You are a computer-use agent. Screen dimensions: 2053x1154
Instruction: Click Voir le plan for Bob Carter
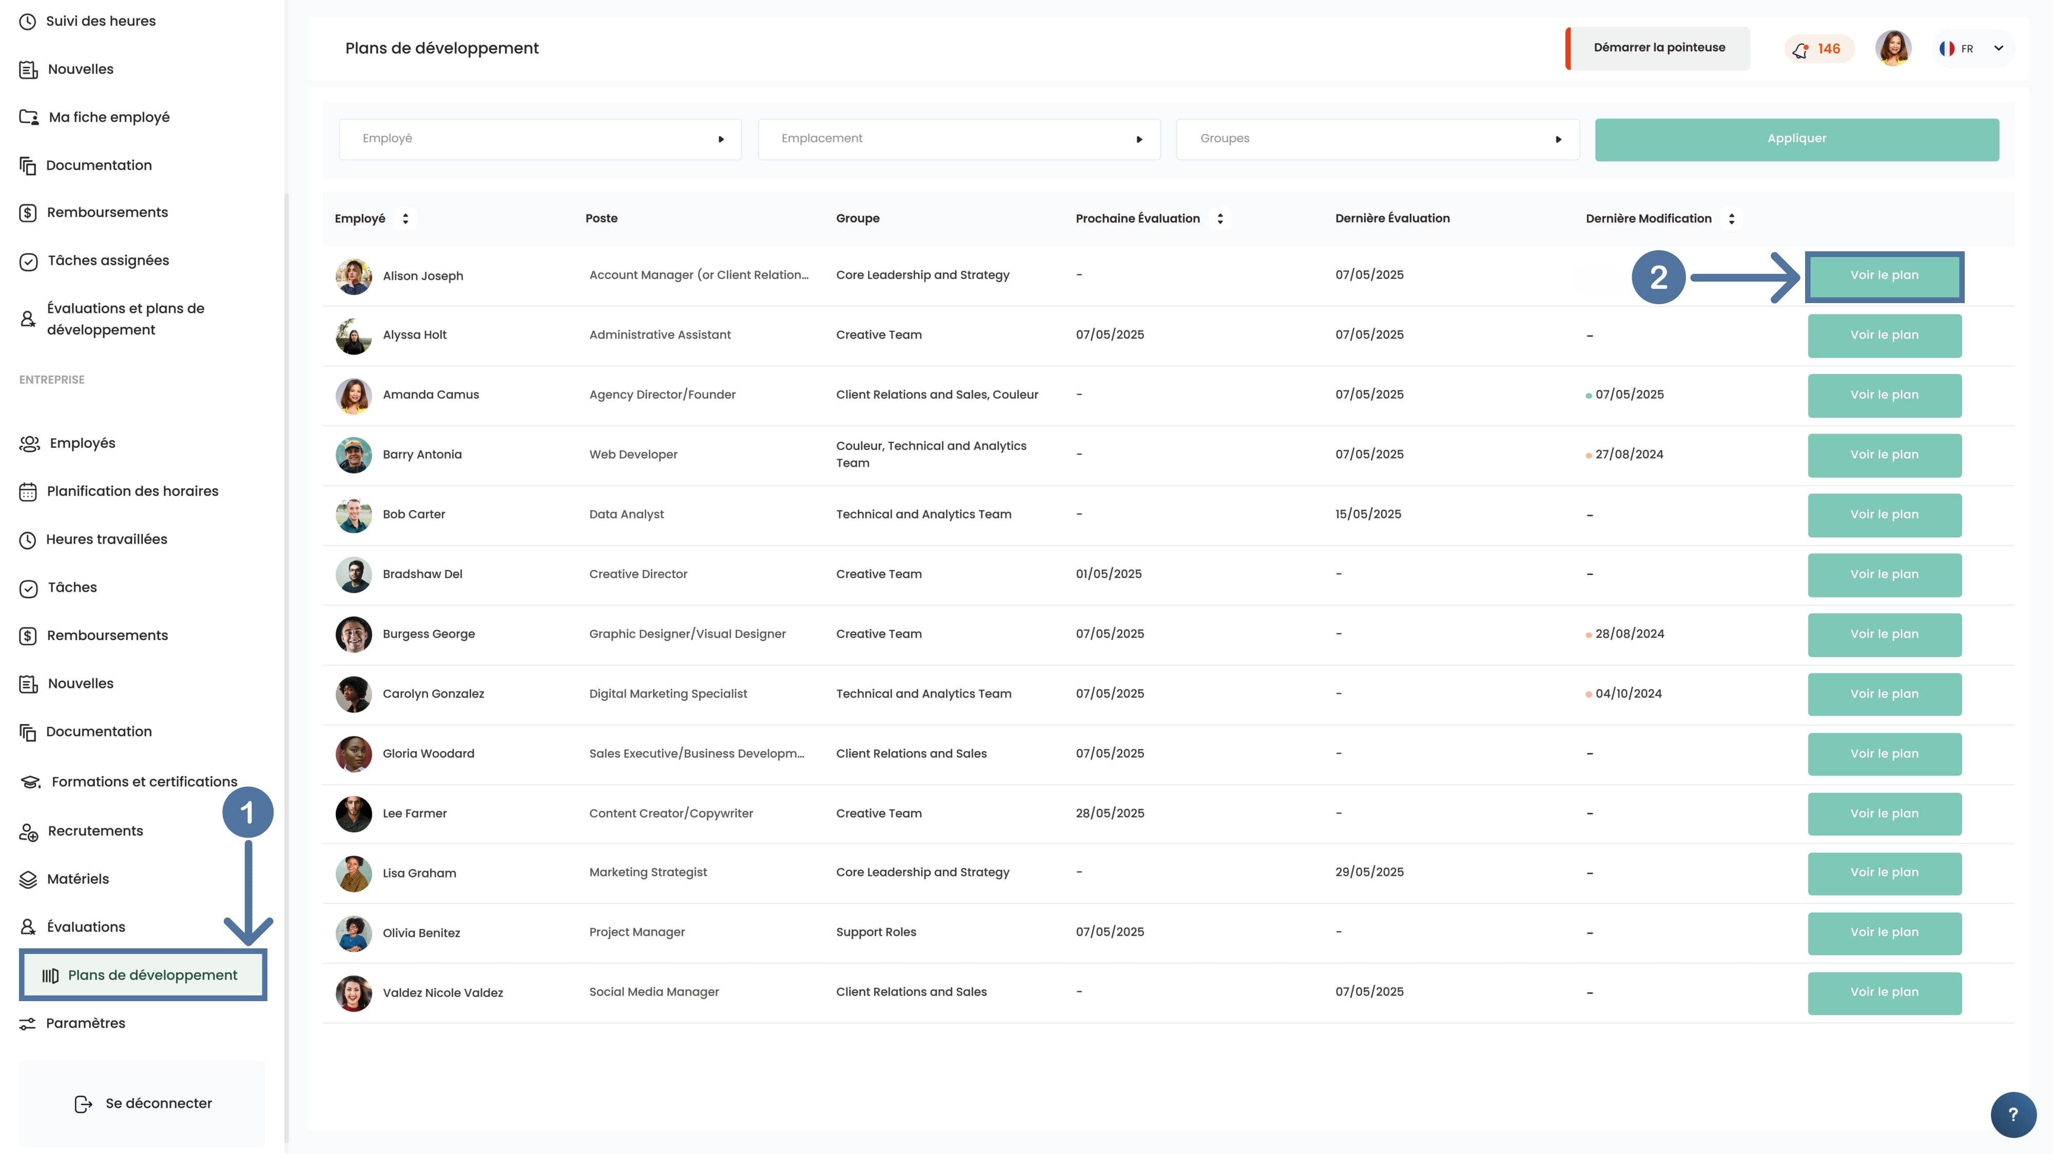point(1883,514)
